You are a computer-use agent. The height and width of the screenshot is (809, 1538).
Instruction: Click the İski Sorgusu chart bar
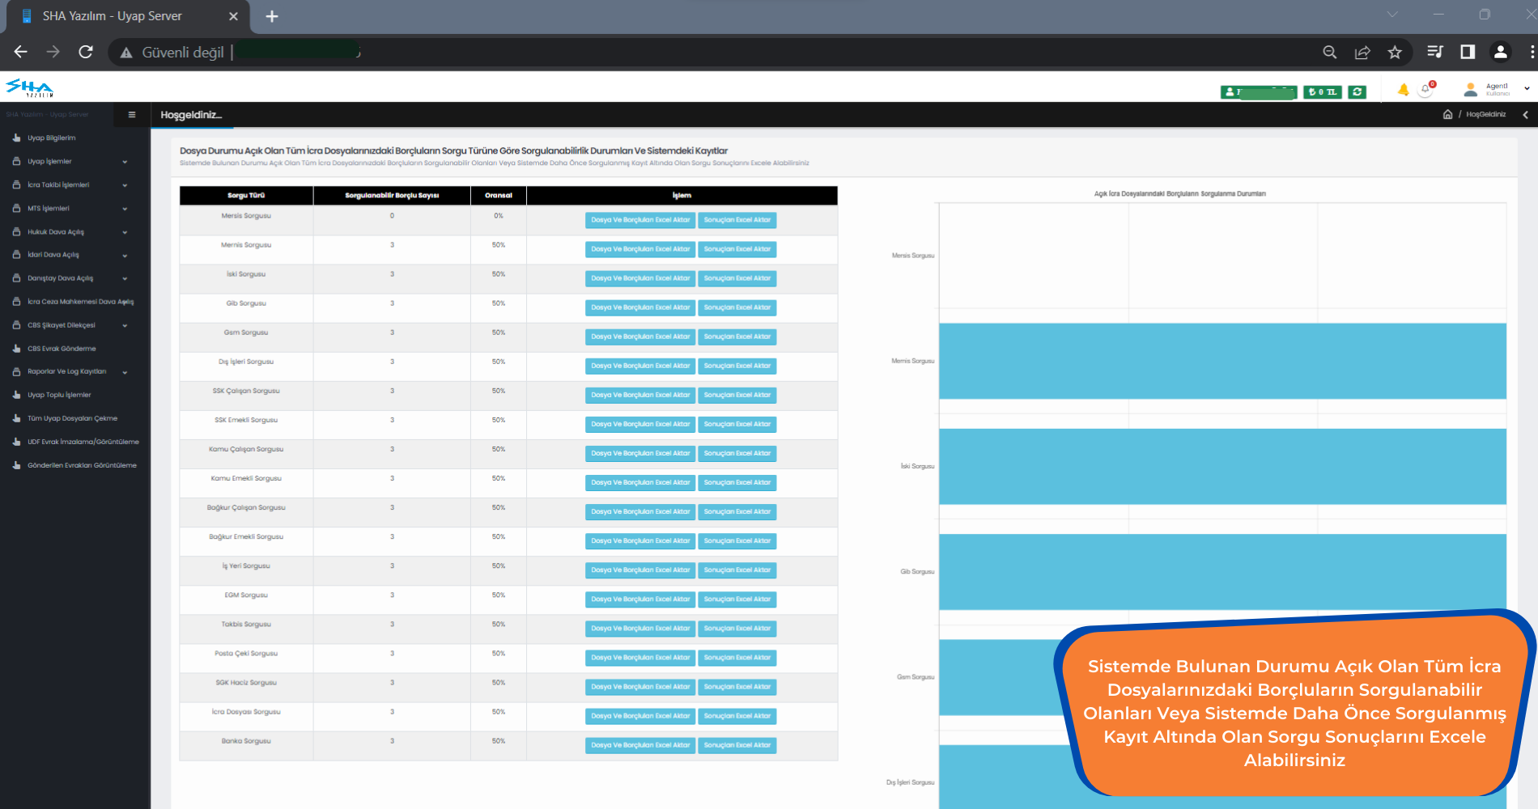pos(1222,467)
